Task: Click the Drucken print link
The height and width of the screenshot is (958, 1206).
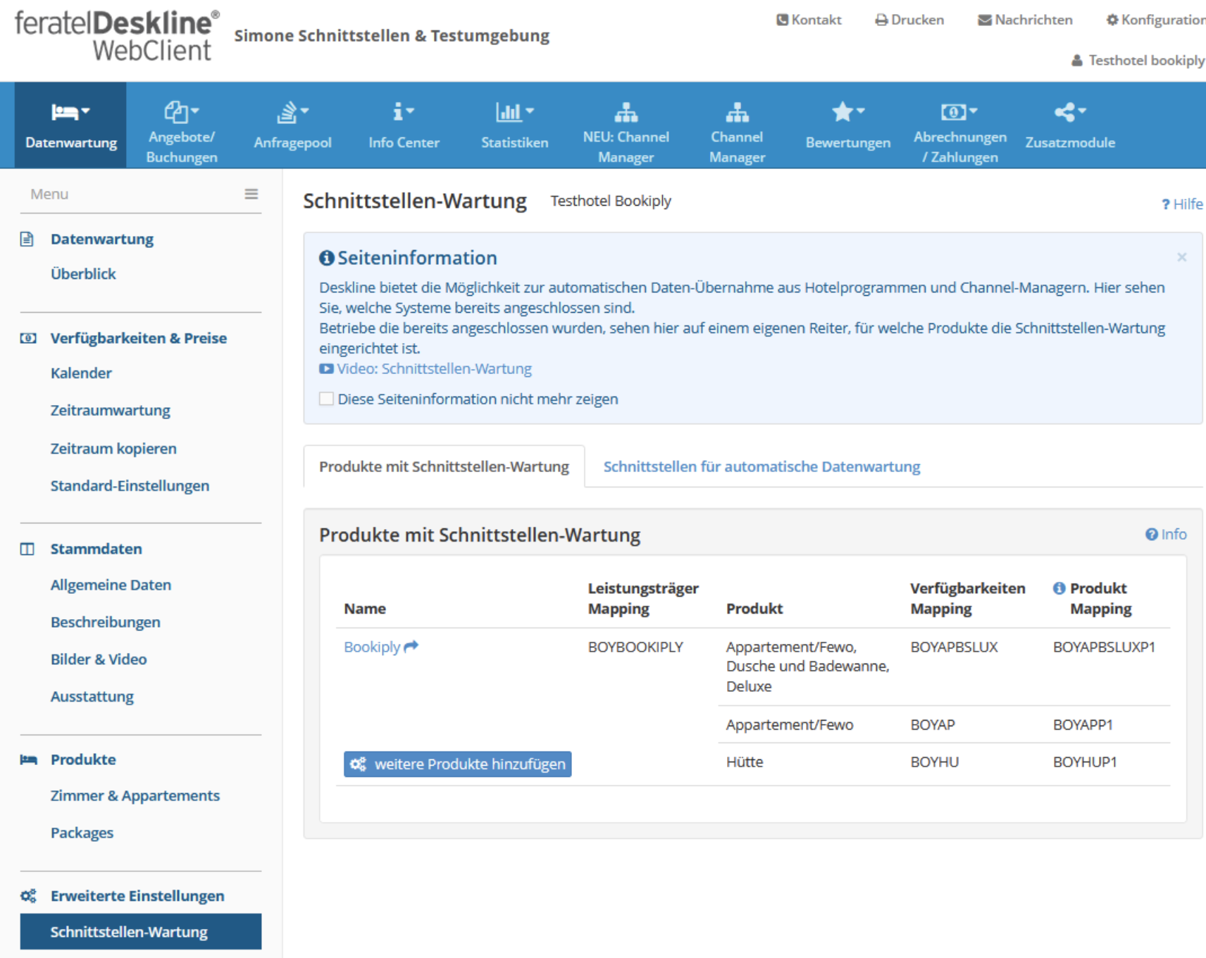Action: (909, 20)
